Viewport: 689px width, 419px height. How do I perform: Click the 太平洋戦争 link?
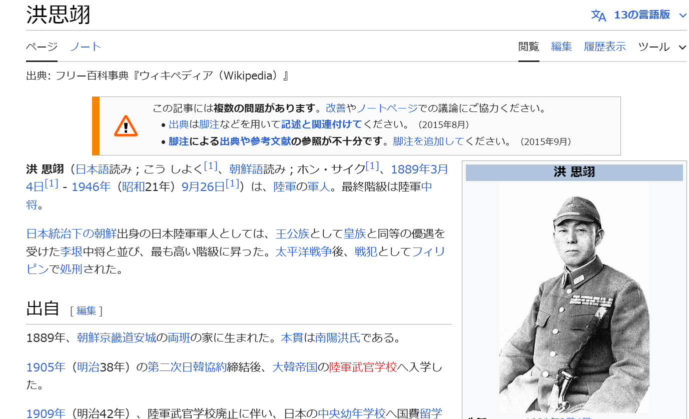(303, 251)
